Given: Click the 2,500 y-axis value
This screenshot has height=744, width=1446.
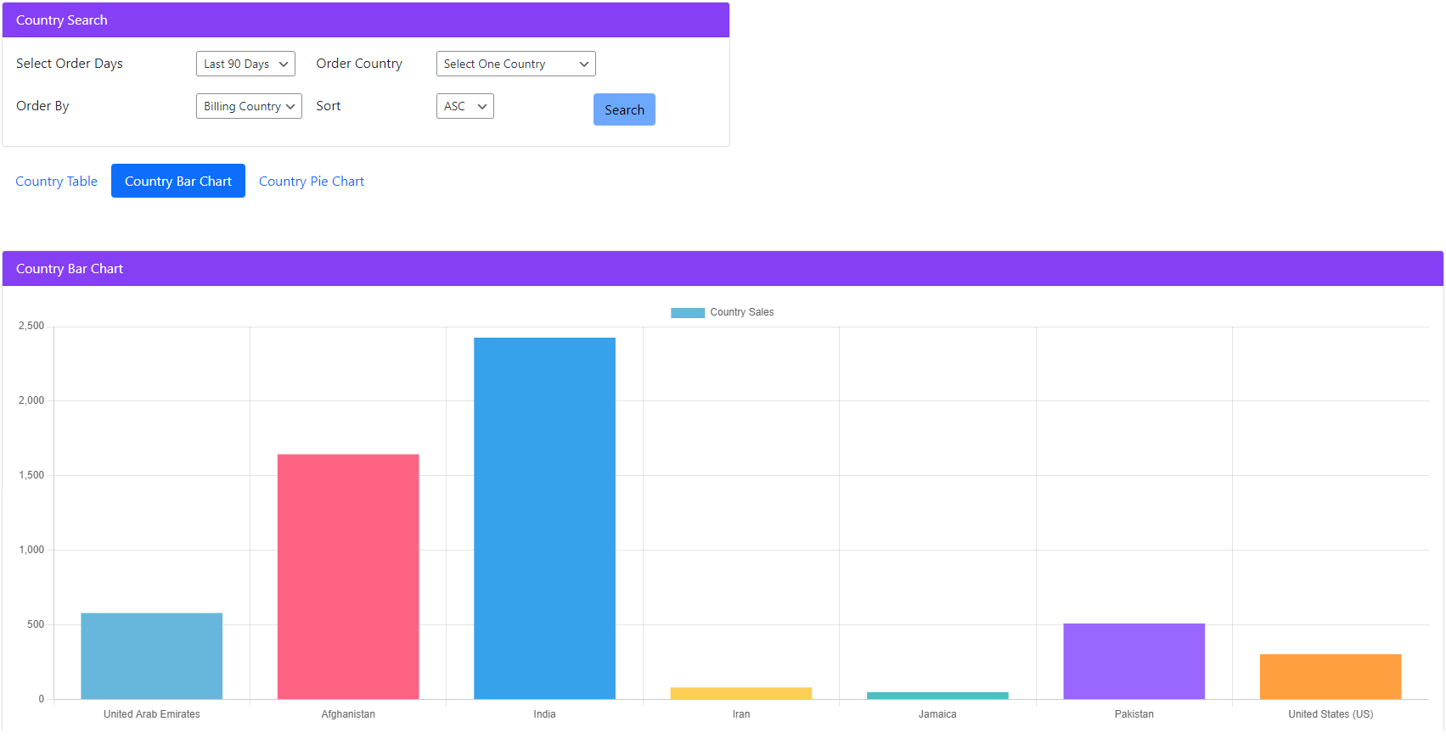Looking at the screenshot, I should point(31,326).
